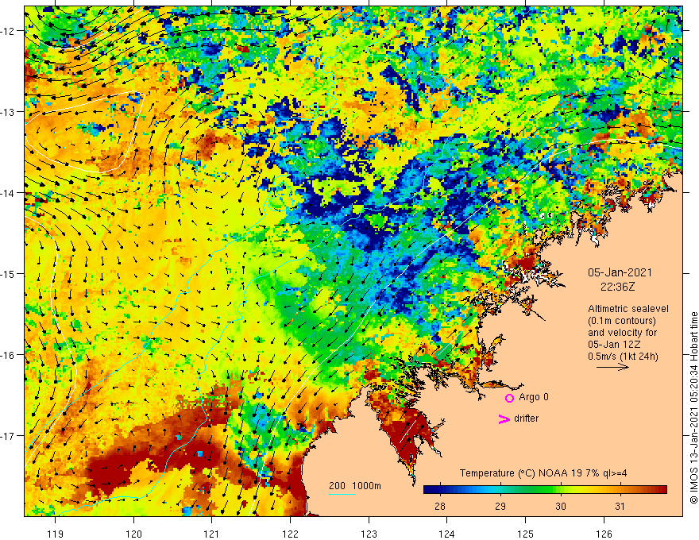Click the text 'Altimetric sealevel'
The height and width of the screenshot is (540, 699).
pos(628,309)
